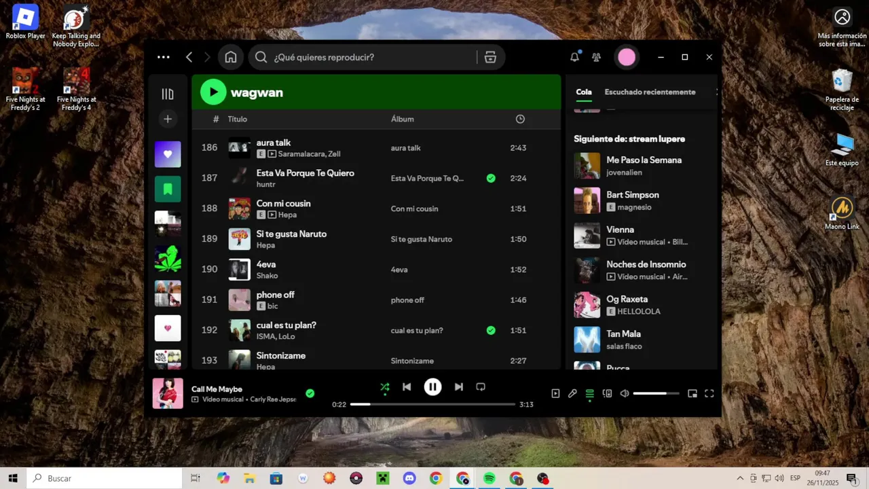Select song title 4eva
Image resolution: width=869 pixels, height=489 pixels.
click(x=265, y=264)
